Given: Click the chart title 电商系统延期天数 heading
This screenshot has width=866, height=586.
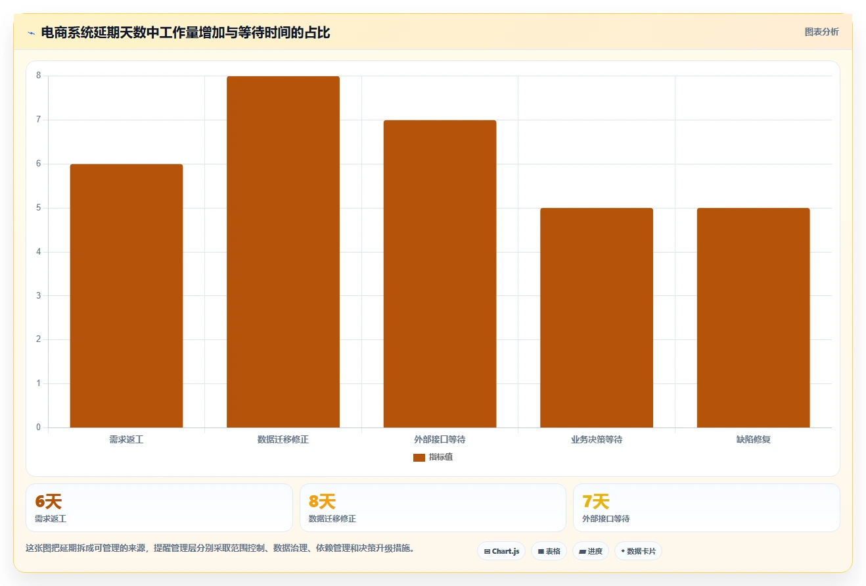Looking at the screenshot, I should click(185, 33).
